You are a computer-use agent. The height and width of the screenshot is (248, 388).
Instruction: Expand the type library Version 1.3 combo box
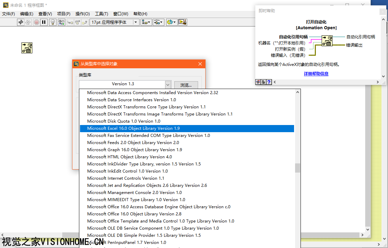tap(167, 84)
